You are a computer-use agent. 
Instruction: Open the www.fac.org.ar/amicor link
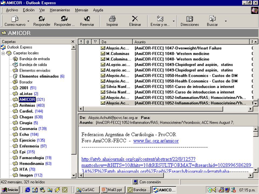coord(156,141)
